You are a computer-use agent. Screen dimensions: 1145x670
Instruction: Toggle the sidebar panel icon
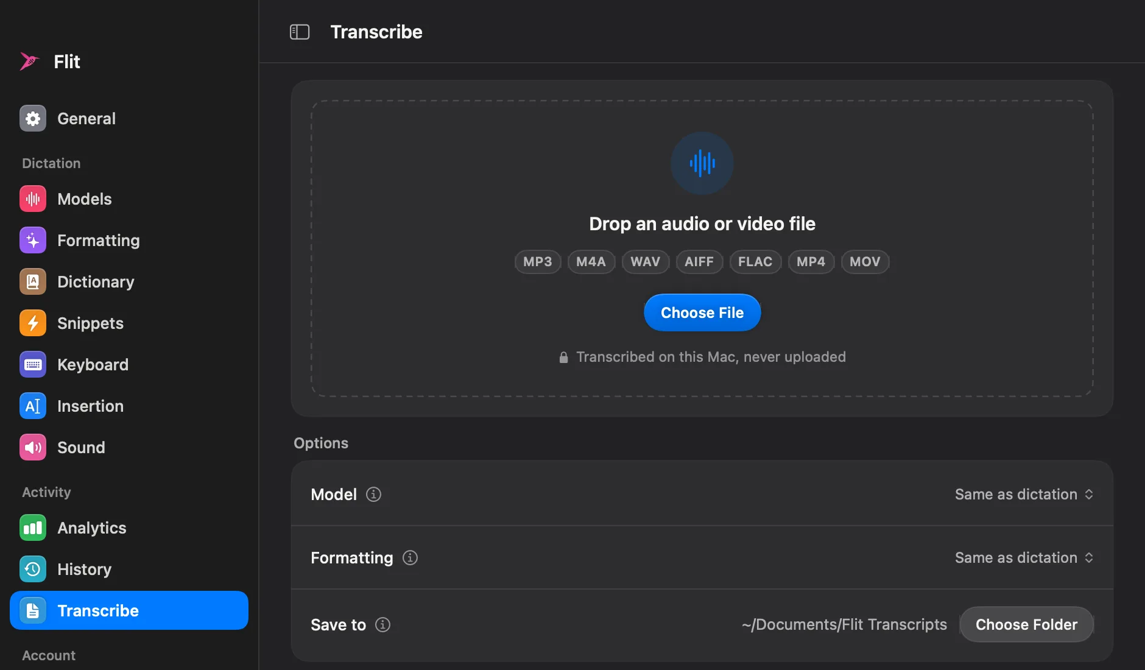[x=300, y=32]
